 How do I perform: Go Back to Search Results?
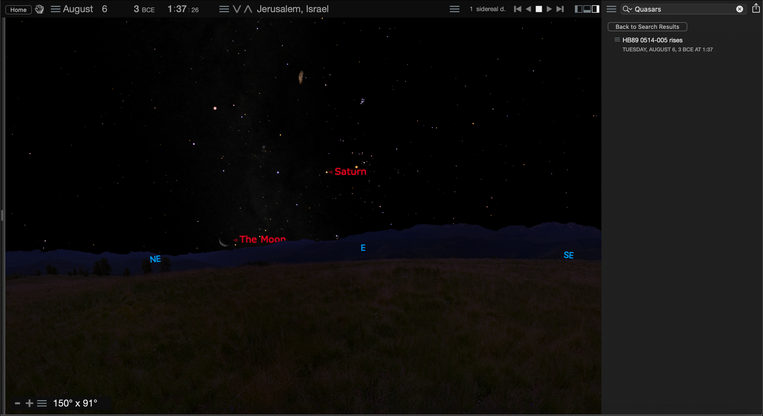point(647,27)
